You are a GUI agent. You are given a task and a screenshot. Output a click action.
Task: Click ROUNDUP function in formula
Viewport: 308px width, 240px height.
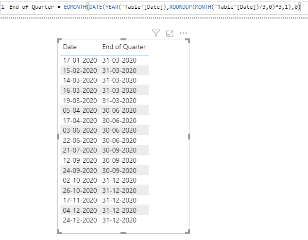(181, 7)
